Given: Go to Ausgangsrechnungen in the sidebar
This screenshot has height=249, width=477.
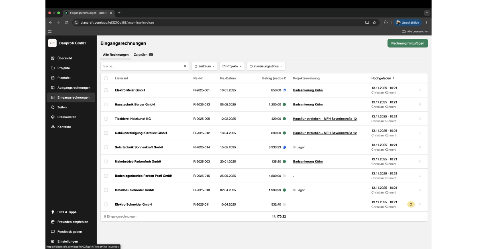Looking at the screenshot, I should 74,88.
